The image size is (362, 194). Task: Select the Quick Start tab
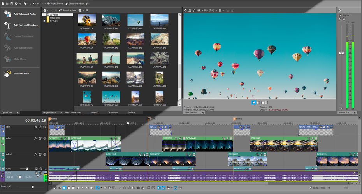pos(7,113)
